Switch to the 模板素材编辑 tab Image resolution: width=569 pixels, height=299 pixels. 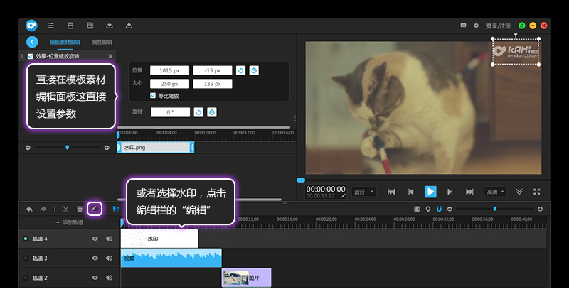65,43
